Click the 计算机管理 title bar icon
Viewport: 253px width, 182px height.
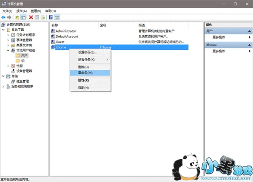pyautogui.click(x=4, y=4)
